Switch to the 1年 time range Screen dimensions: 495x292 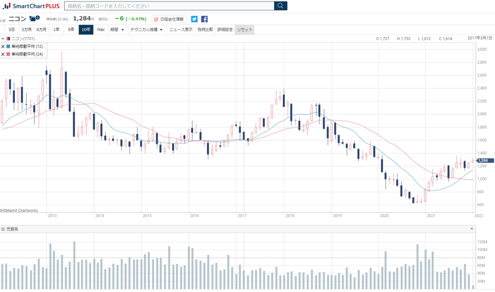[57, 29]
